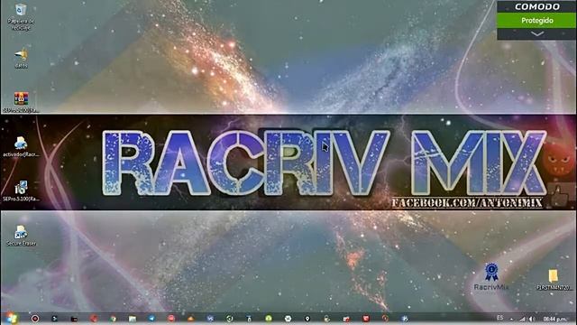Click the COMODO widget title
This screenshot has height=325, width=577.
pos(537,6)
